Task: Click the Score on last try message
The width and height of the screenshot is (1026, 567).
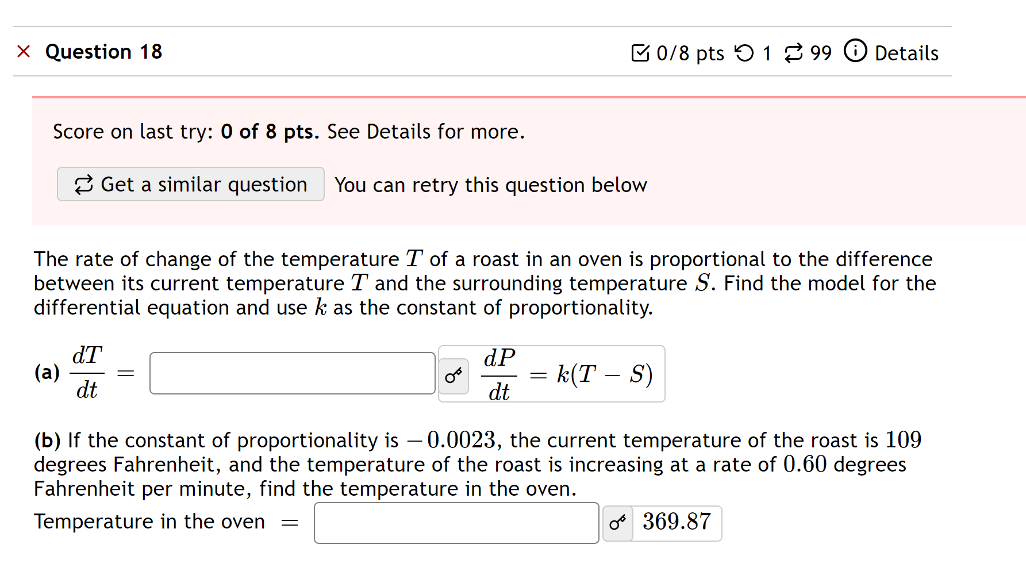Action: pyautogui.click(x=287, y=131)
